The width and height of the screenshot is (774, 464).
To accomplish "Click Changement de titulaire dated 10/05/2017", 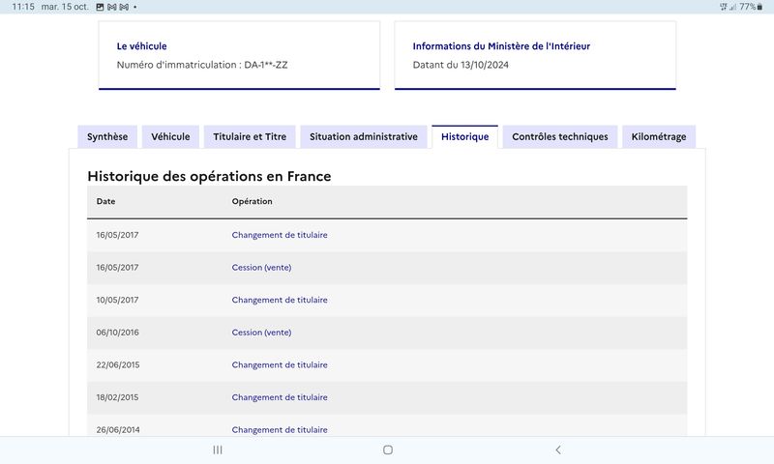I will coord(280,300).
